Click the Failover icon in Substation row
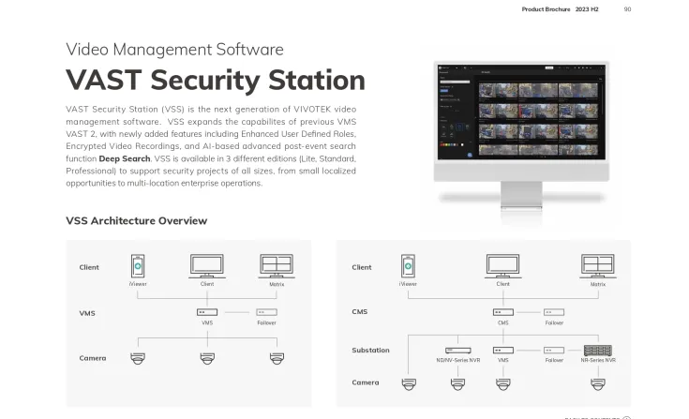Viewport: 689px width, 419px height. point(554,351)
